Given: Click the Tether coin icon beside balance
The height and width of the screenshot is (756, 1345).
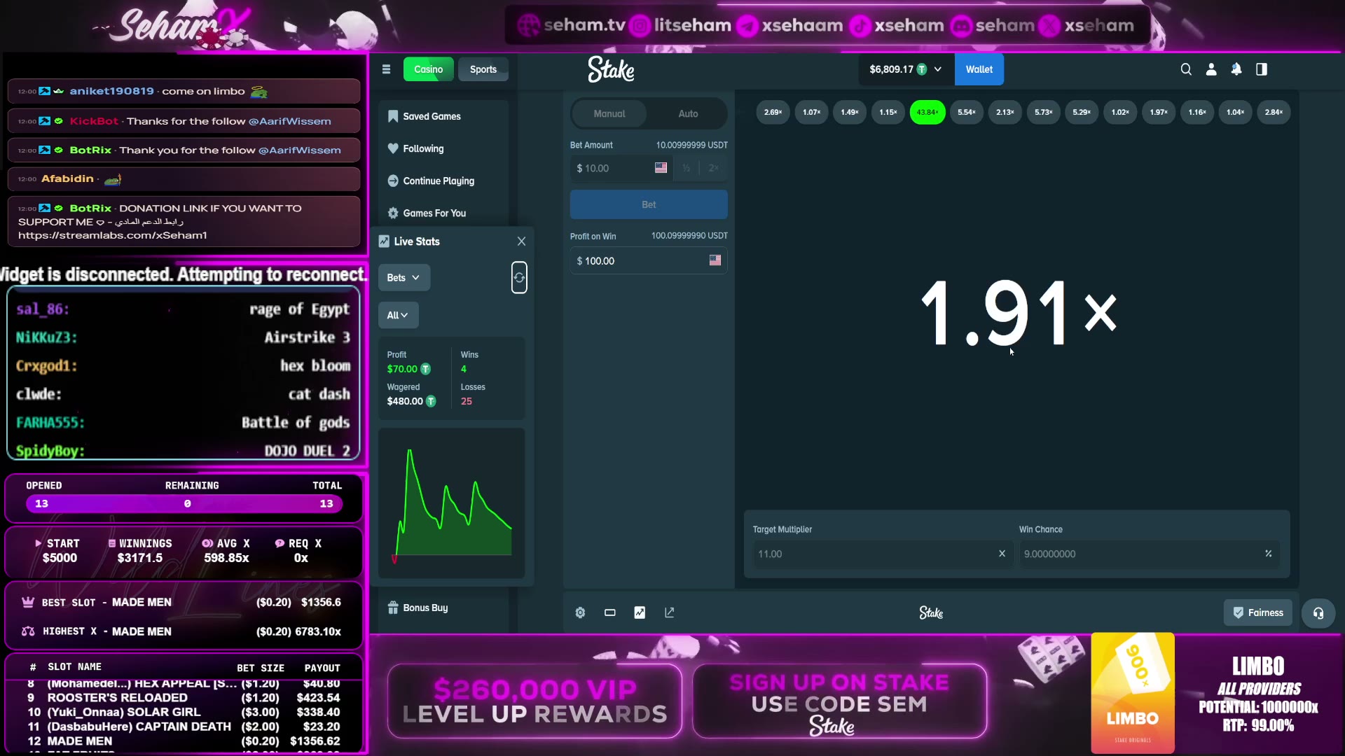Looking at the screenshot, I should (922, 69).
